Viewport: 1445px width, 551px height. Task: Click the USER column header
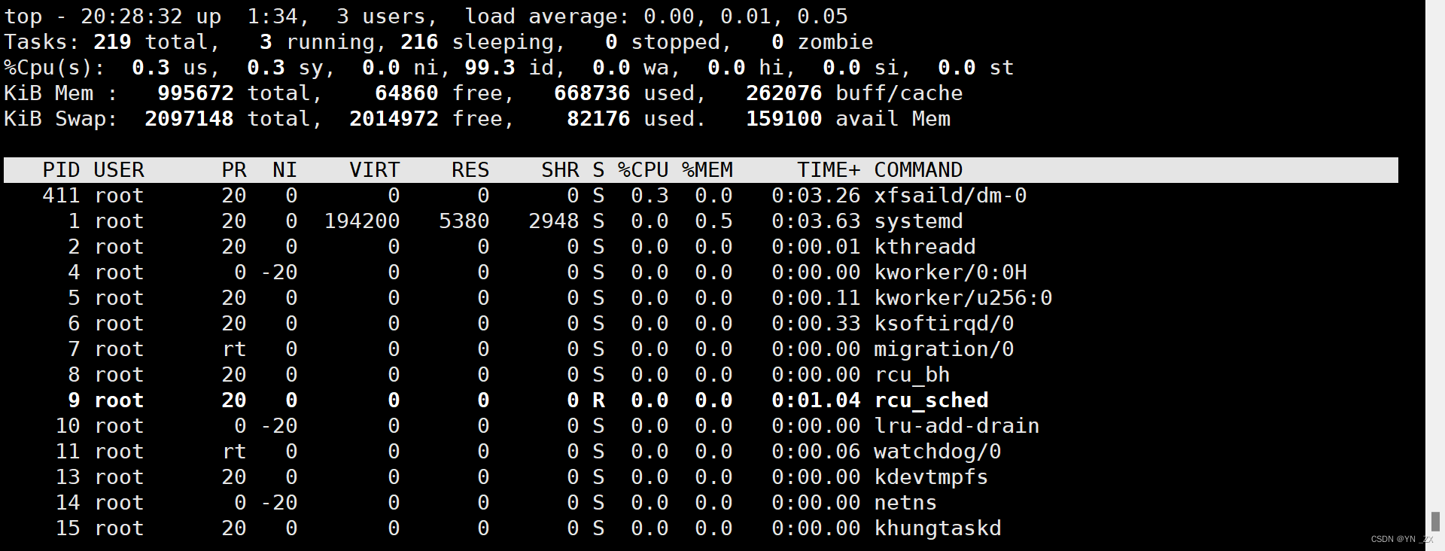tap(119, 170)
